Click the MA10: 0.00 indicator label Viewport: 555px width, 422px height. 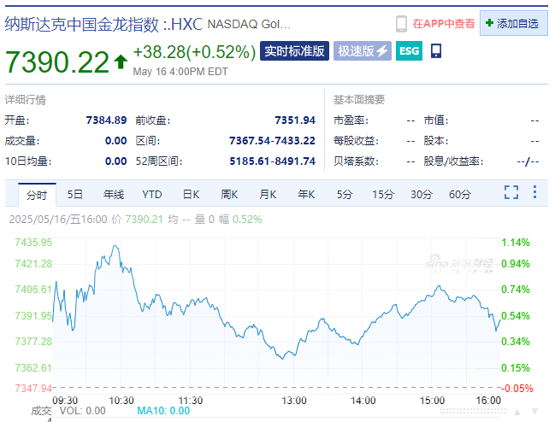163,411
